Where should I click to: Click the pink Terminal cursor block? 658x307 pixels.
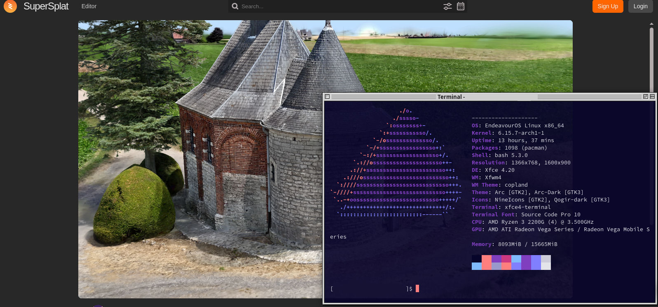tap(417, 288)
